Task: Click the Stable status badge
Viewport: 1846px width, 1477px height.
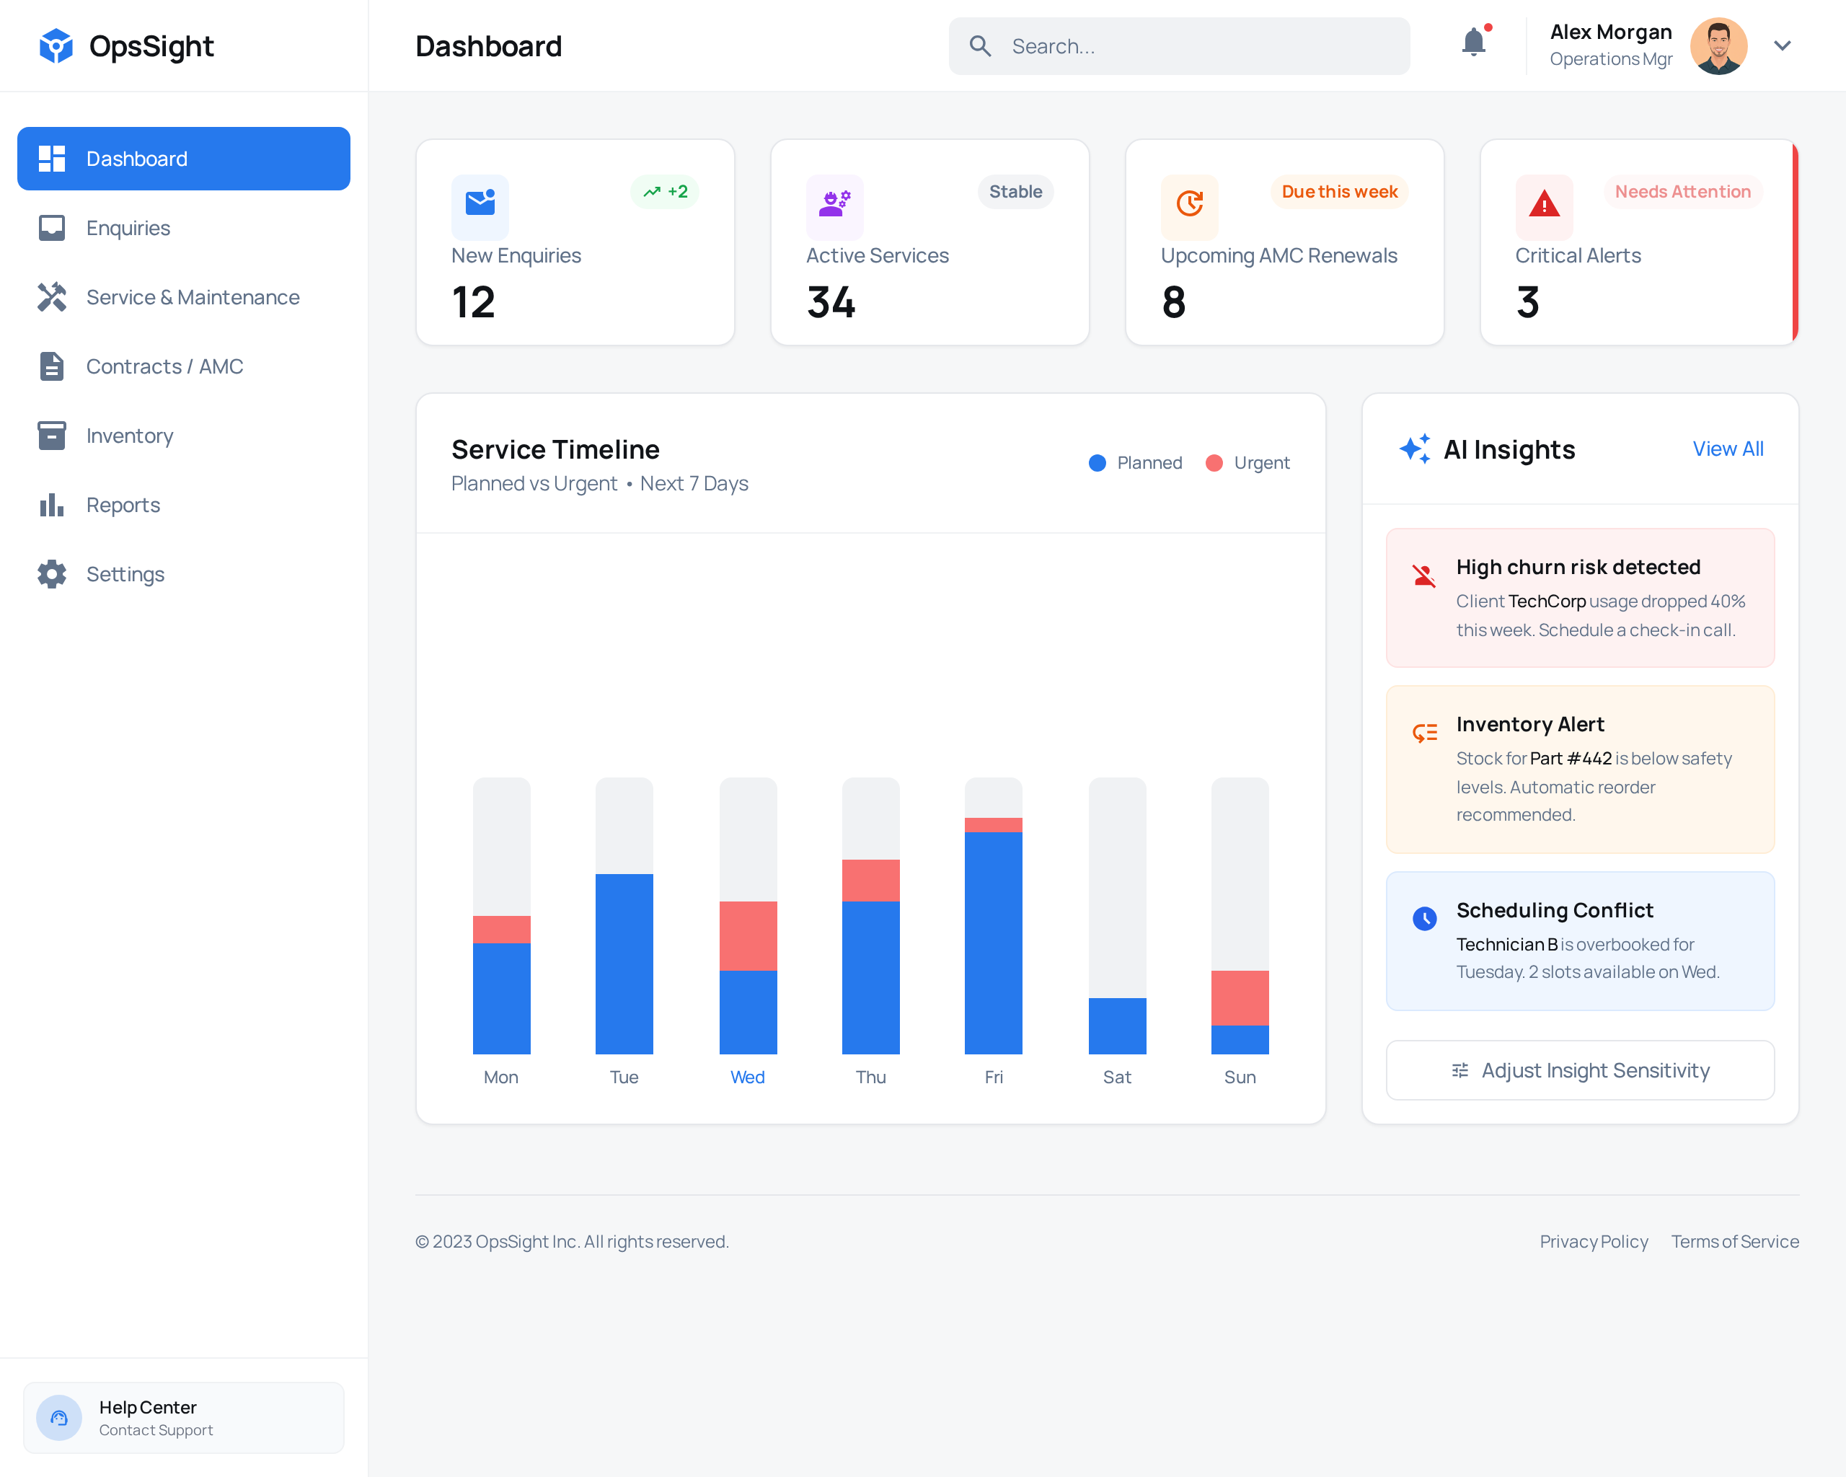Action: [1015, 192]
